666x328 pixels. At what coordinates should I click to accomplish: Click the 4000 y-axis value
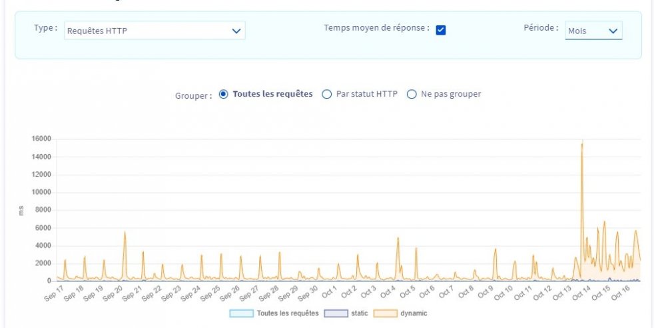pyautogui.click(x=43, y=245)
